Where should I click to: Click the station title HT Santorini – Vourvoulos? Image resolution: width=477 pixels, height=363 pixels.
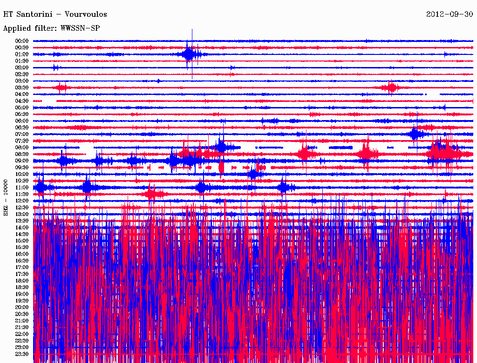(x=55, y=14)
